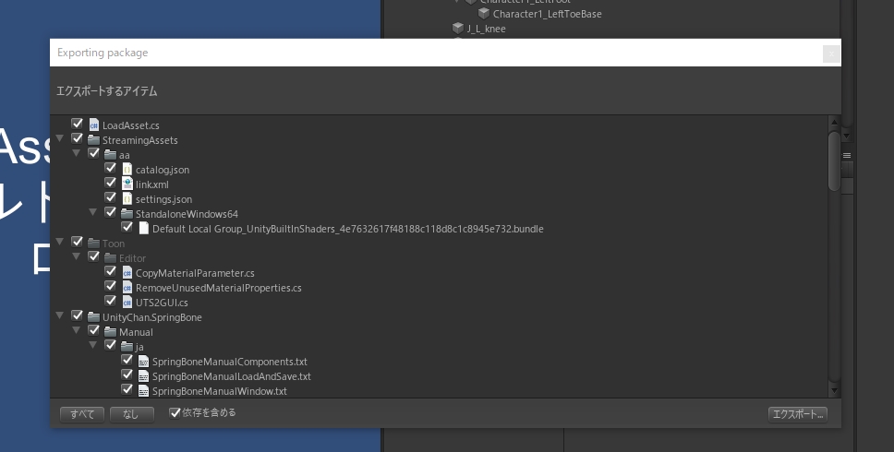Toggle the StandaloneWindows64 folder checkbox
This screenshot has height=452, width=894.
point(111,212)
